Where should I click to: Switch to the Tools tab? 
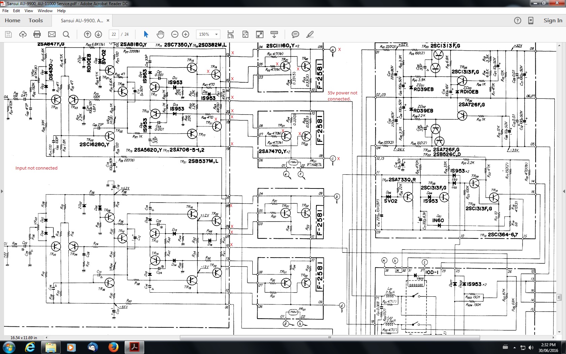click(36, 21)
